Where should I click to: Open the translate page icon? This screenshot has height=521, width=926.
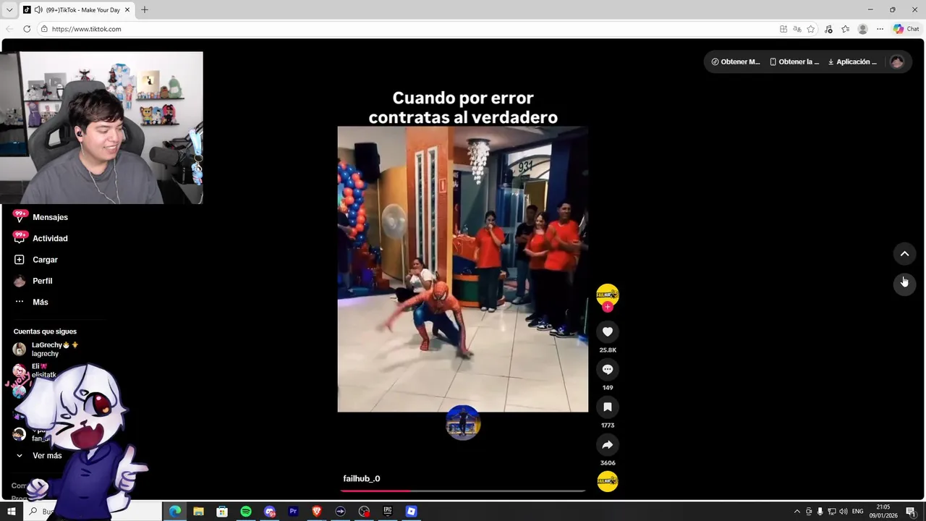coord(797,29)
